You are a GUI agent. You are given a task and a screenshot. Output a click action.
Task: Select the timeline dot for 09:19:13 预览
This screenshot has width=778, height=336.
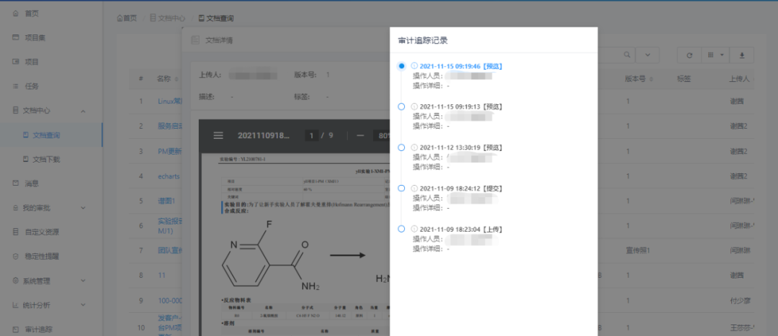(x=401, y=106)
